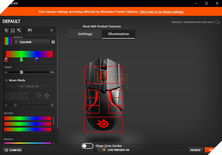Maximize the Rival 600 window
222x155 pixels.
[x=206, y=3]
